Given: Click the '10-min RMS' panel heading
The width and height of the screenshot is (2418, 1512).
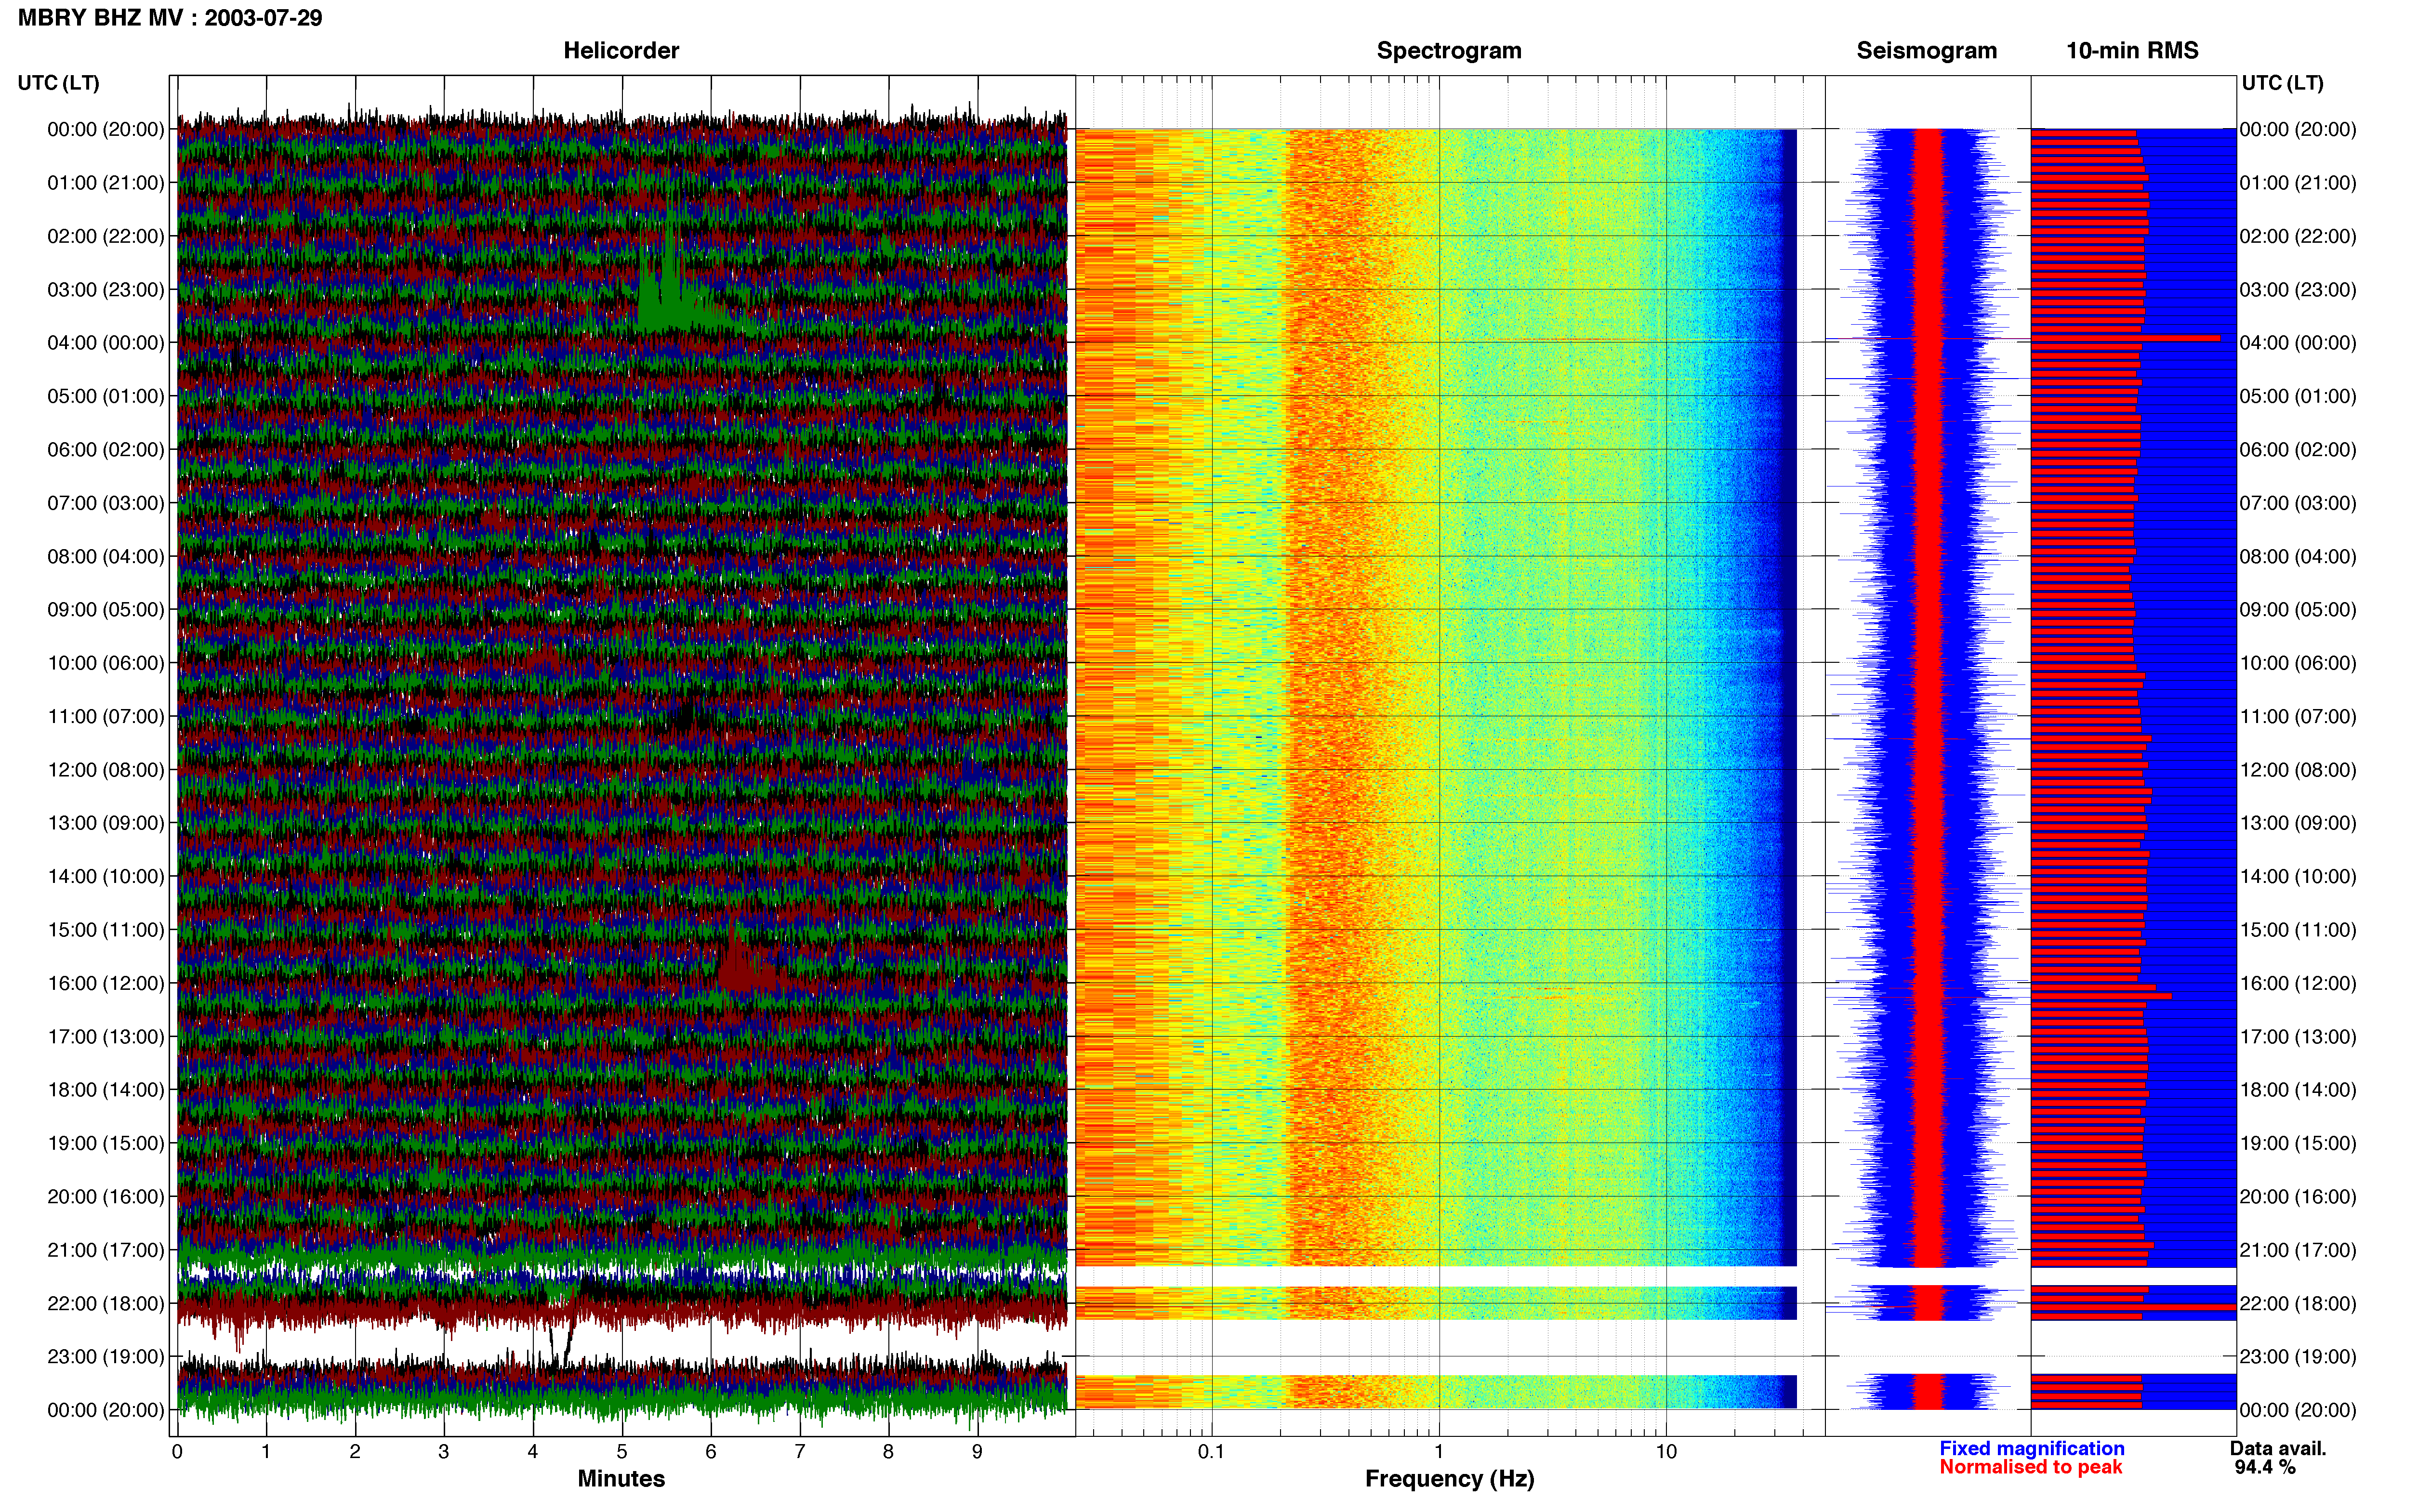Looking at the screenshot, I should 2132,50.
